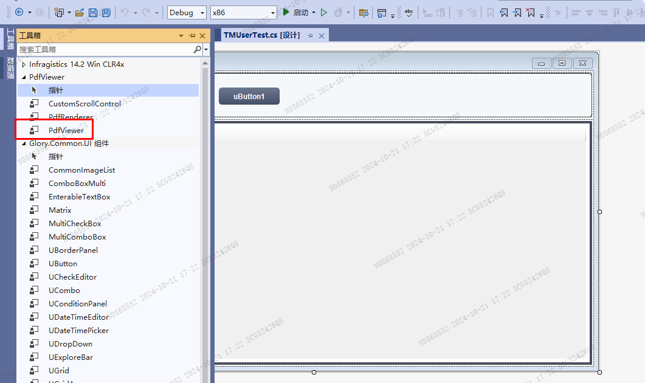Image resolution: width=645 pixels, height=383 pixels.
Task: Open the toolbox window options dropdown arrow
Action: 181,36
